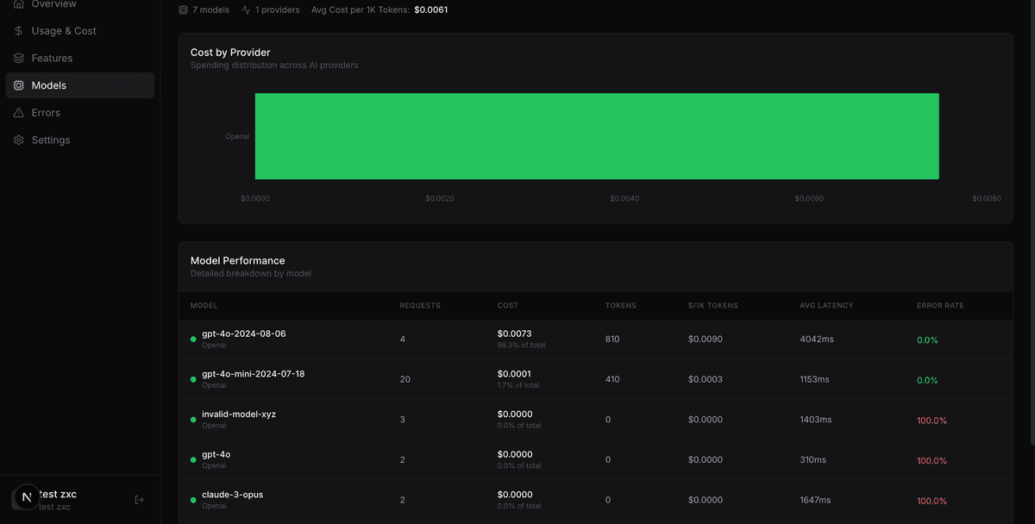The image size is (1035, 524).
Task: Click the logout icon beside test zxc
Action: (x=140, y=500)
